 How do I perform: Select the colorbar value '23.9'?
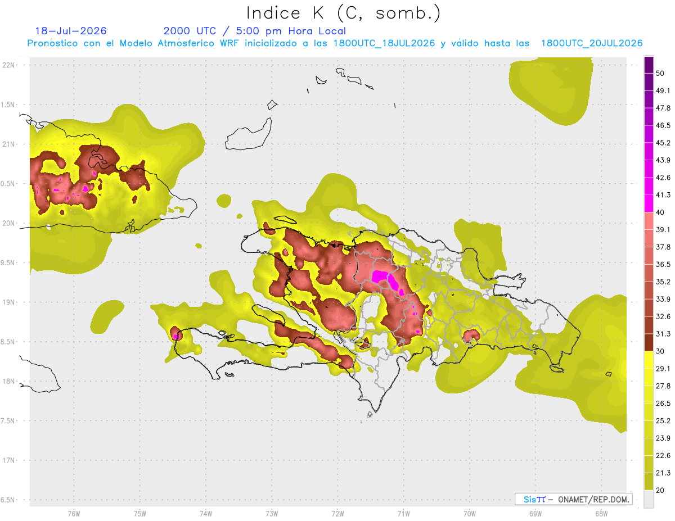click(x=663, y=438)
